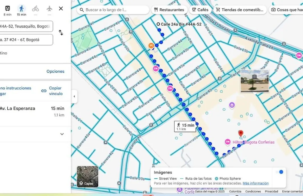The image size is (303, 196).
Task: Click the Colombia footer link
Action: 235,191
